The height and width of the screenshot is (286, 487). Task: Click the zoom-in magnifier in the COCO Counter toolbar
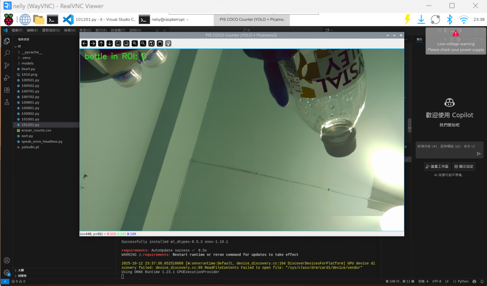tap(135, 43)
